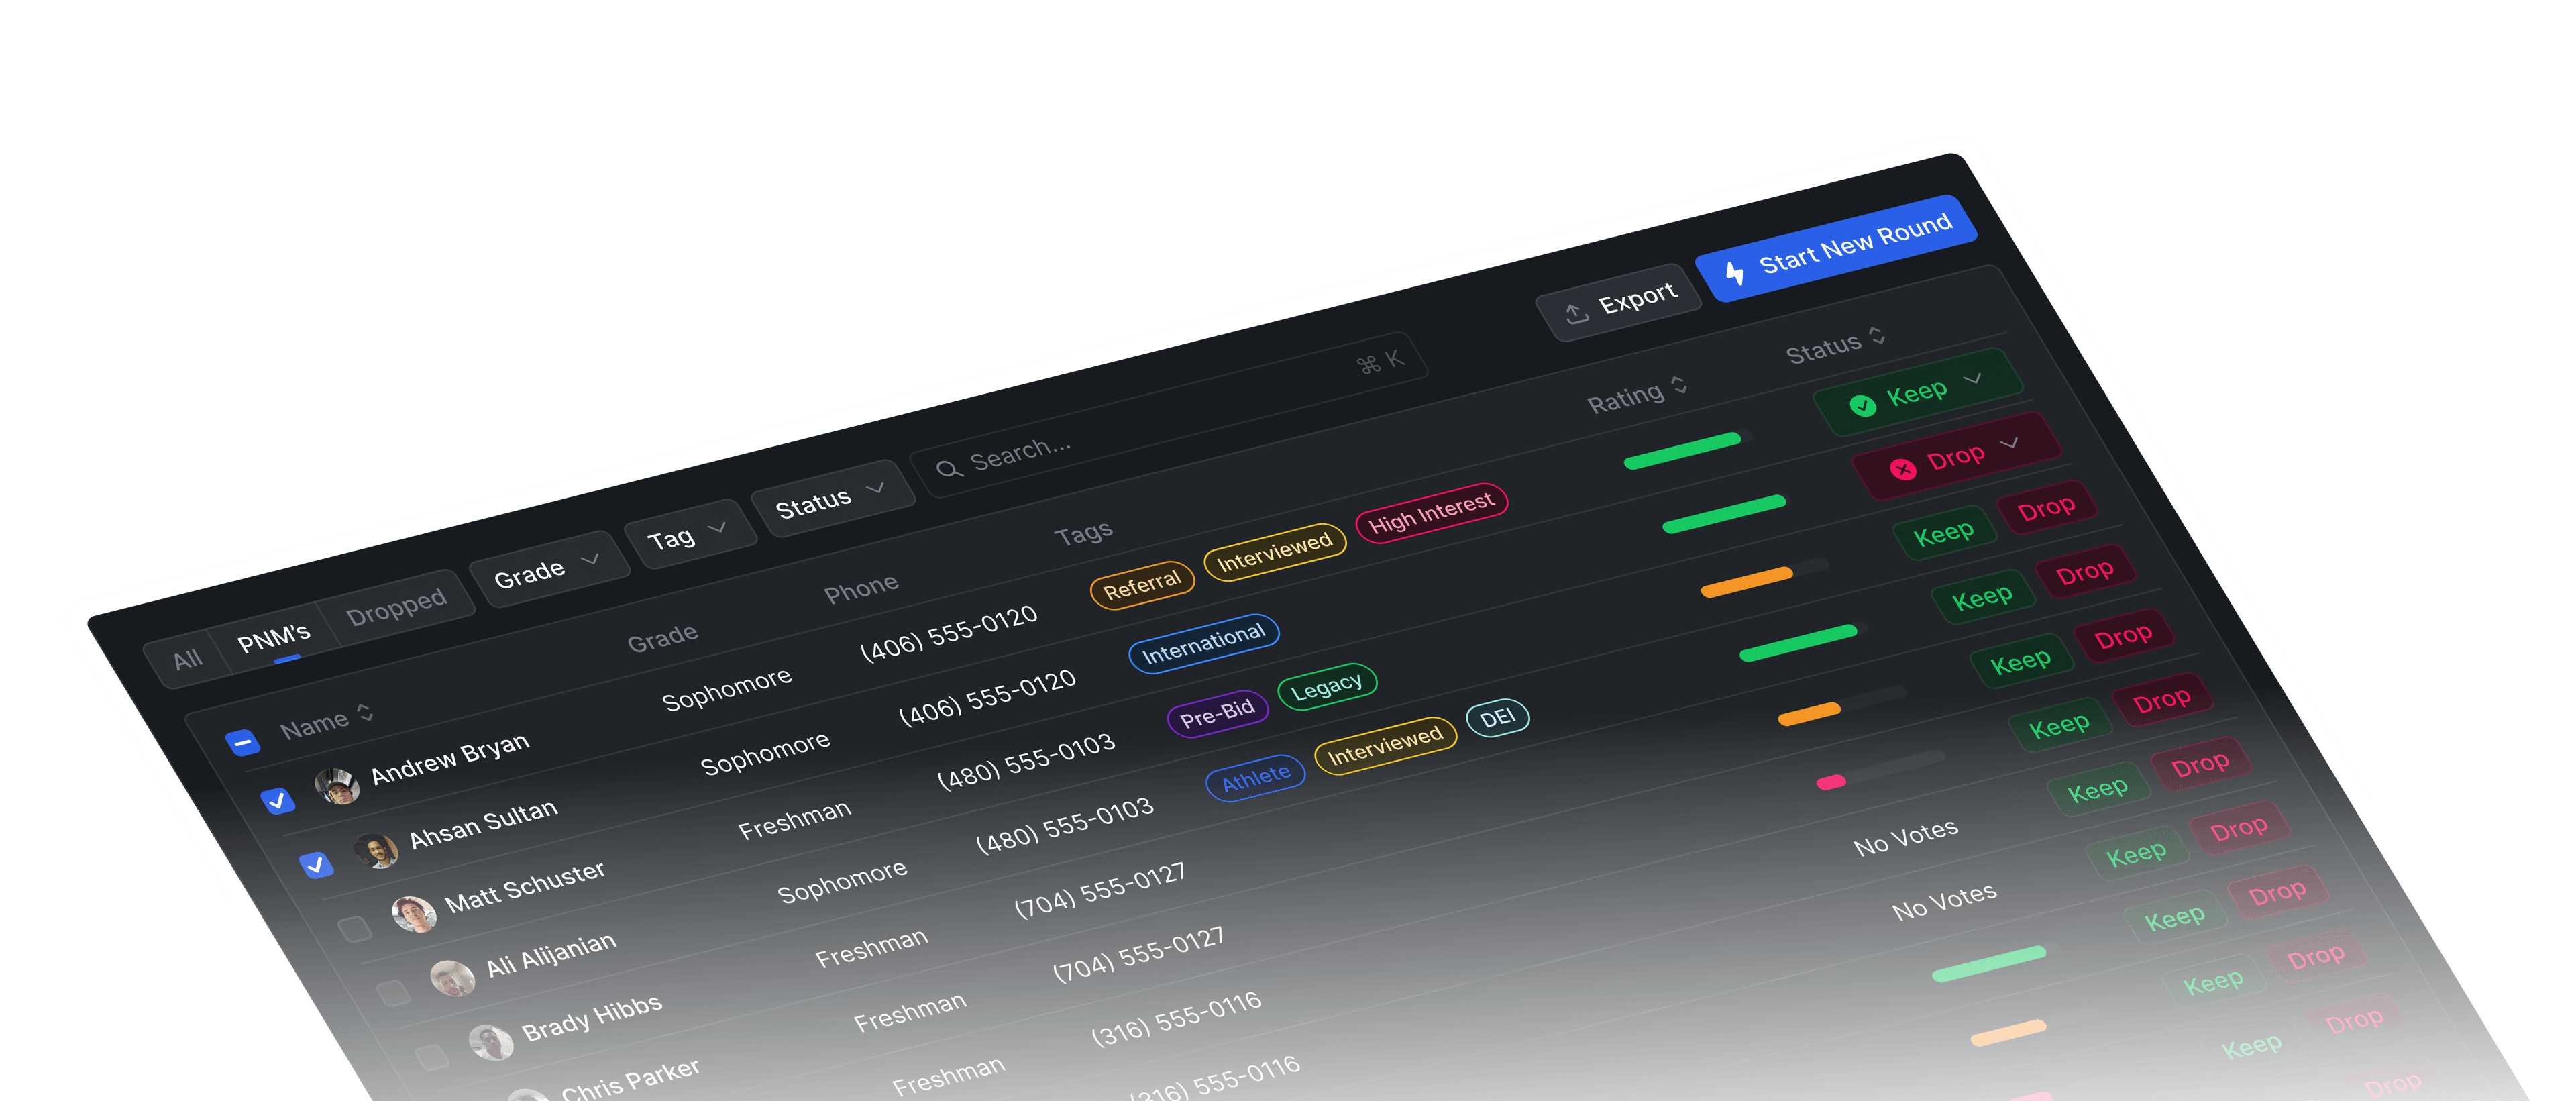
Task: Uncheck Andrew Bryan's row checkbox
Action: click(x=277, y=801)
